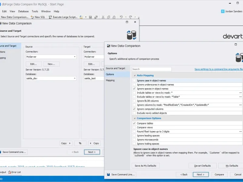The width and height of the screenshot is (243, 182).
Task: Click the Undo arrow in toolbar
Action: [x=121, y=17]
